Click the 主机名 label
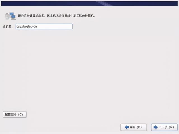 [x=8, y=26]
